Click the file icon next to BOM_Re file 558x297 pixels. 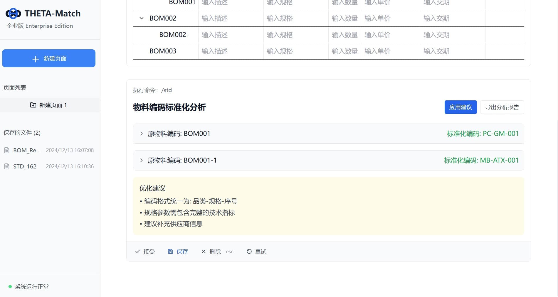click(x=7, y=150)
